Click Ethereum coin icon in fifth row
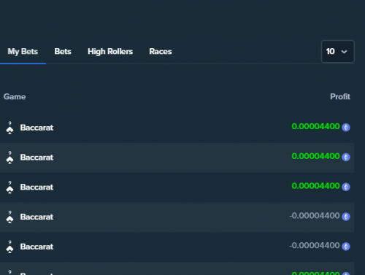This screenshot has height=275, width=365. coord(346,247)
